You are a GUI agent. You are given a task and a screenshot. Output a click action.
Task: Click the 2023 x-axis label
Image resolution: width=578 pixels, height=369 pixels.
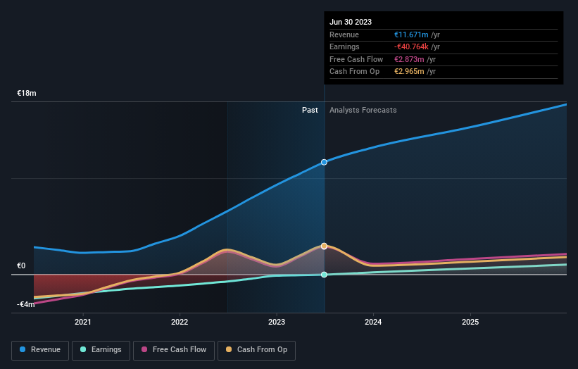[x=277, y=323]
